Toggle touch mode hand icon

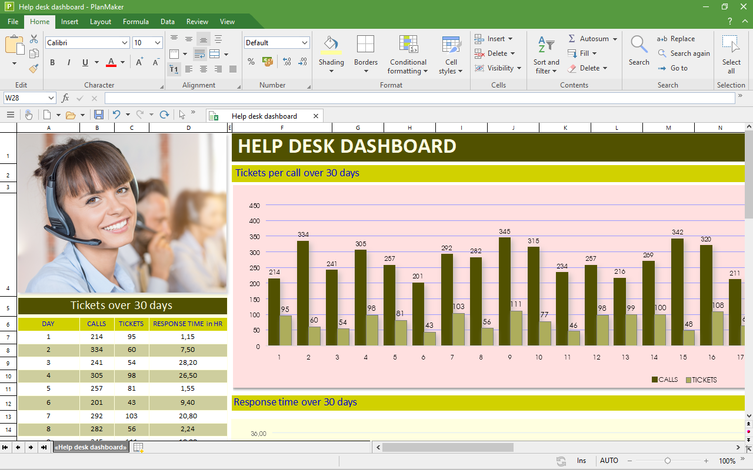(x=28, y=115)
